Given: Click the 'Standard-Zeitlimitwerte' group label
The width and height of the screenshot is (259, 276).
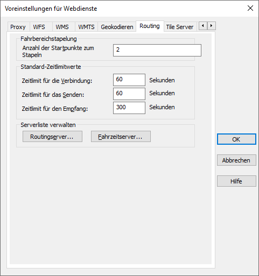Looking at the screenshot, I should tap(51, 67).
